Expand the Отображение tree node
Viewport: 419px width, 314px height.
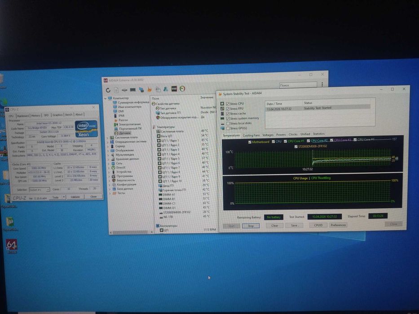point(108,151)
